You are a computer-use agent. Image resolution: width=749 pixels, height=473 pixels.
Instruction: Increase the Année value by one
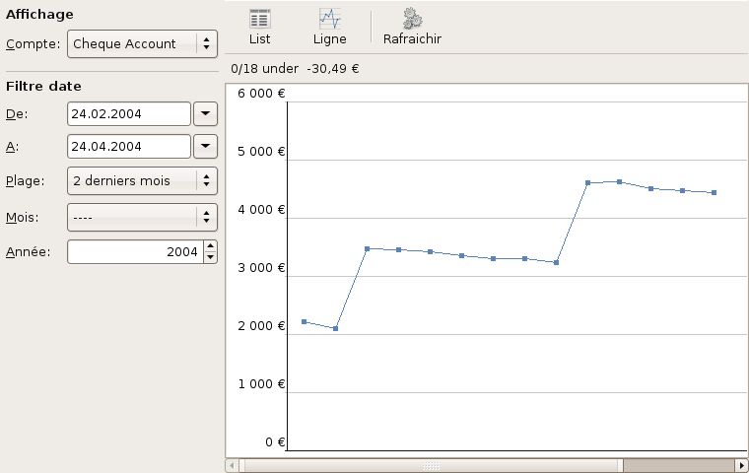point(210,246)
